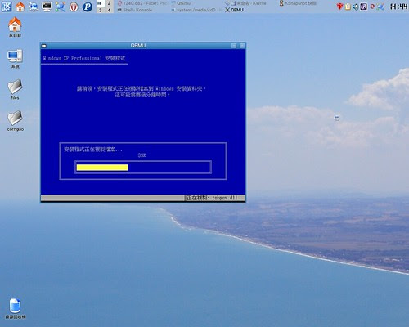Open the 資源回收桶 trash desktop icon

[16, 308]
